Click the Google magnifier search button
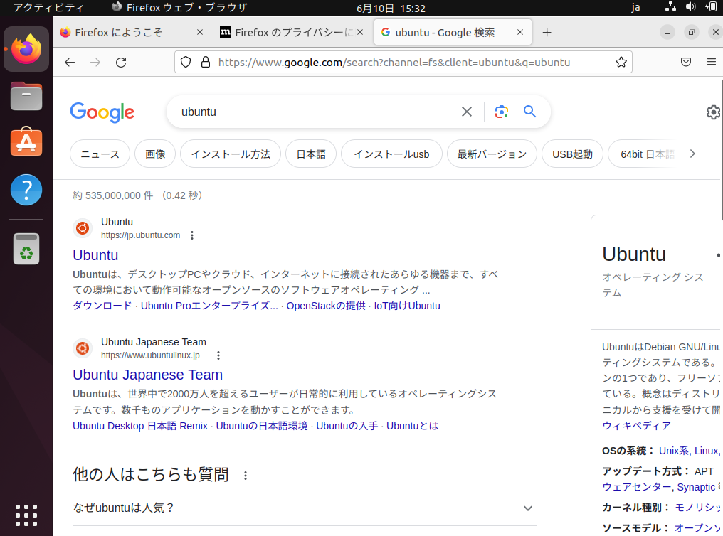The image size is (723, 536). pyautogui.click(x=530, y=112)
